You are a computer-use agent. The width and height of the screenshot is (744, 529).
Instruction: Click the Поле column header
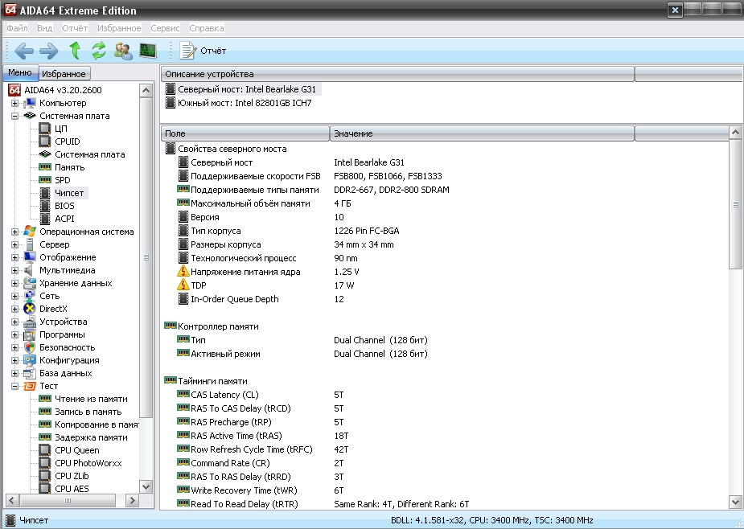245,133
